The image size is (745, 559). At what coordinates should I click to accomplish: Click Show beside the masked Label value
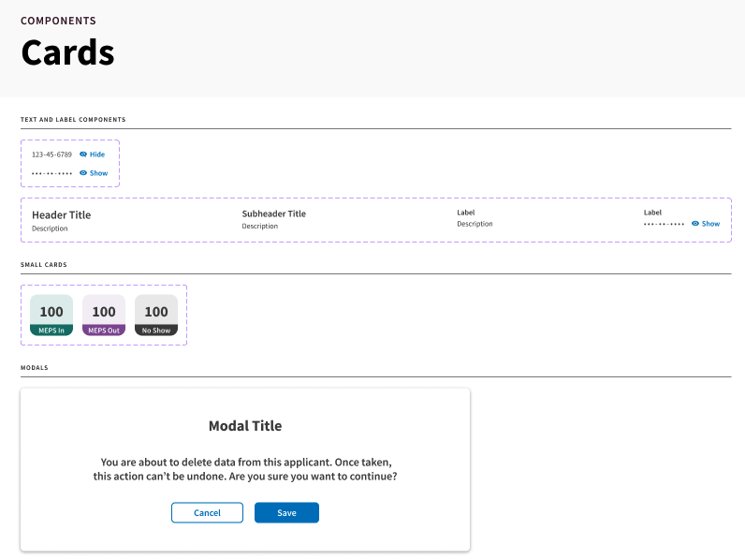coord(706,224)
